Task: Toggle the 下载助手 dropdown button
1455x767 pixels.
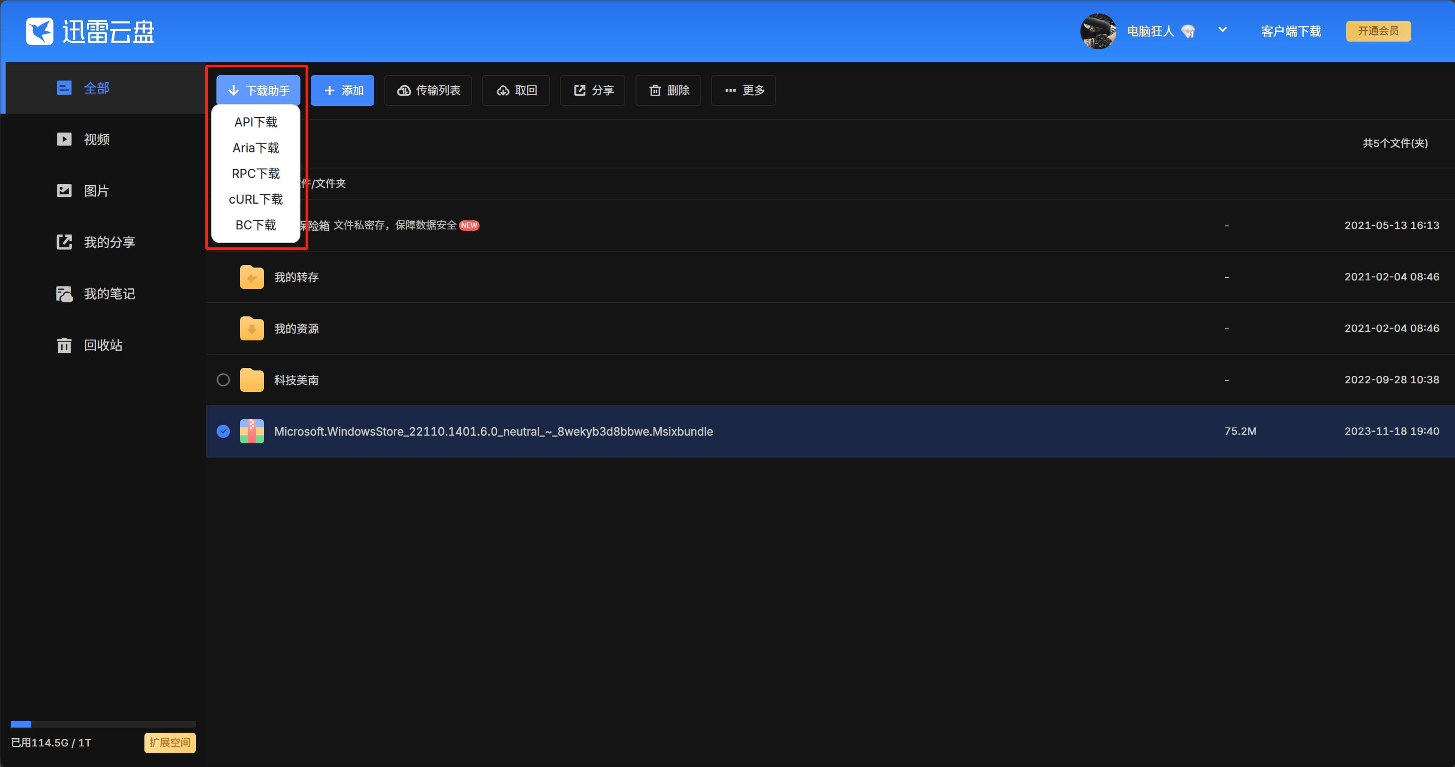Action: click(258, 90)
